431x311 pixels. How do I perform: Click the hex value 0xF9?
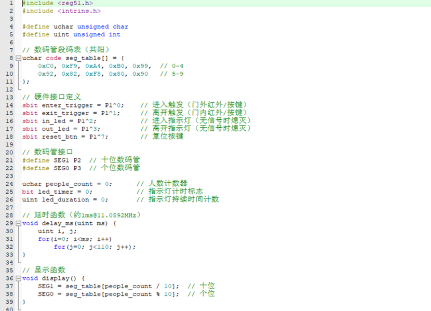coord(69,66)
